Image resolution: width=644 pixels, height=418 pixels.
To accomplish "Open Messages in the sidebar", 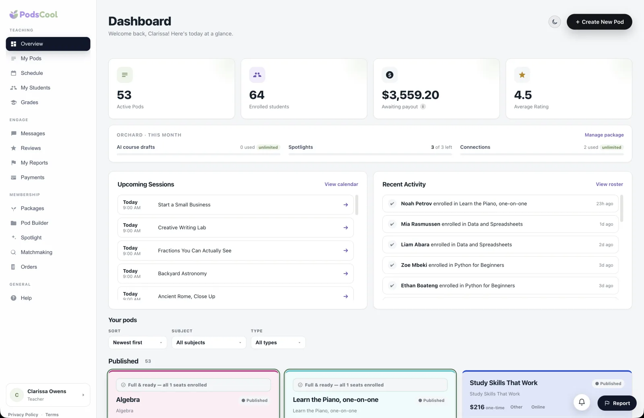I will [48, 134].
